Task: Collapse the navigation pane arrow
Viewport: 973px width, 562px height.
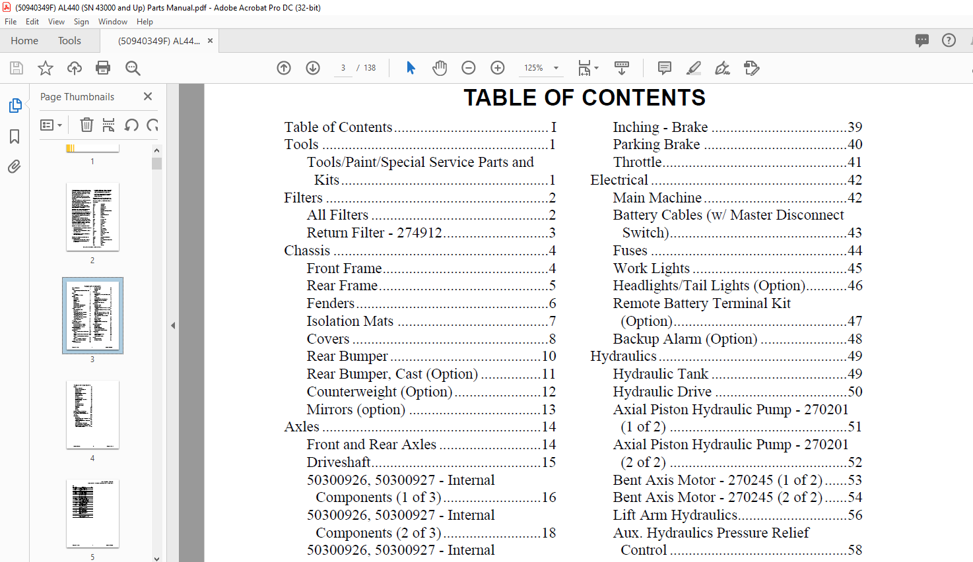Action: pos(173,325)
